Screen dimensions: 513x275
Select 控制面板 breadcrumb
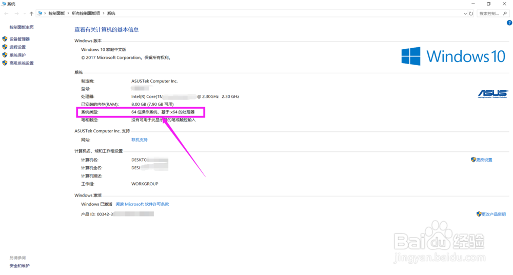click(x=56, y=13)
